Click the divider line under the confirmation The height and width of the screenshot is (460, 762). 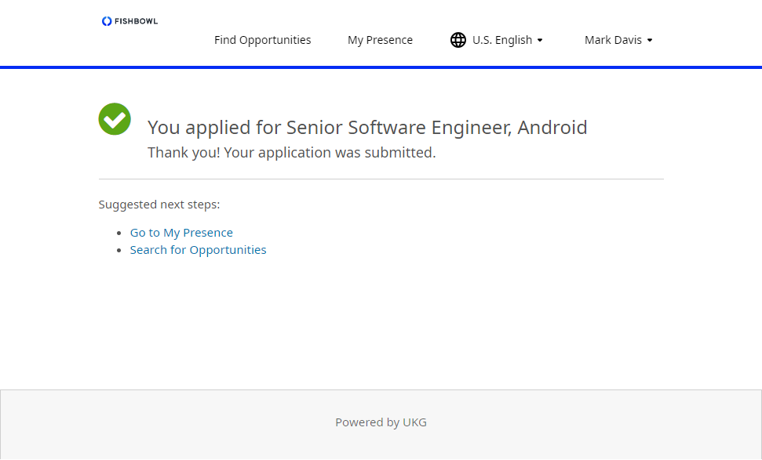coord(381,179)
